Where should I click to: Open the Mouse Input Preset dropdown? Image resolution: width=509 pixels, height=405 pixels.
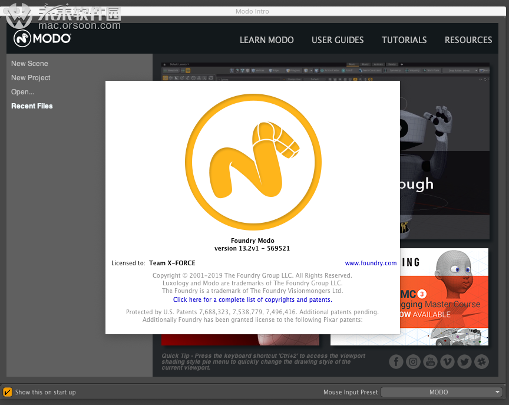[441, 392]
